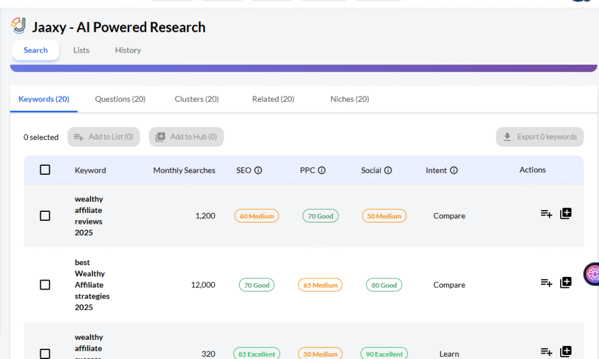Click the Add to List (0) button
599x359 pixels.
click(x=104, y=137)
